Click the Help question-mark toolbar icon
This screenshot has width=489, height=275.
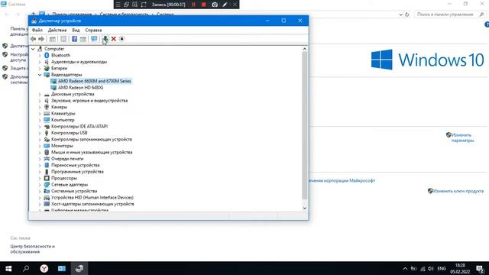pyautogui.click(x=75, y=39)
